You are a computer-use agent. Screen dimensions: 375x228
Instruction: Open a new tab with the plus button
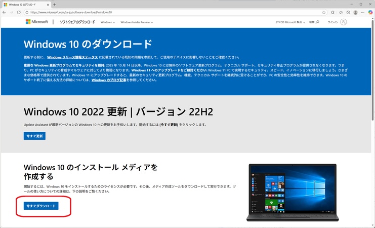click(x=55, y=5)
